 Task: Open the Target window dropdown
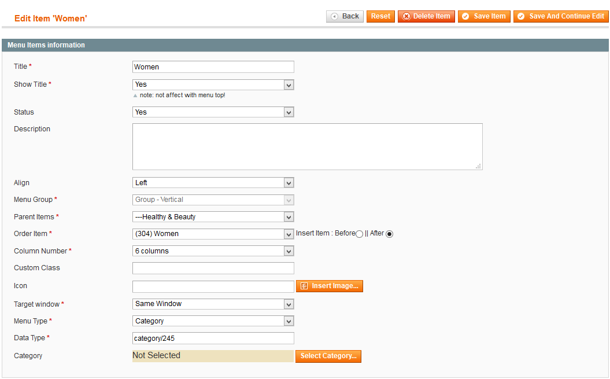pos(213,304)
